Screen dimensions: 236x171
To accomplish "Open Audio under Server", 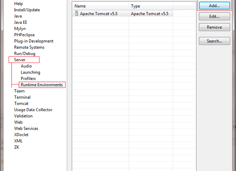I will [x=26, y=66].
